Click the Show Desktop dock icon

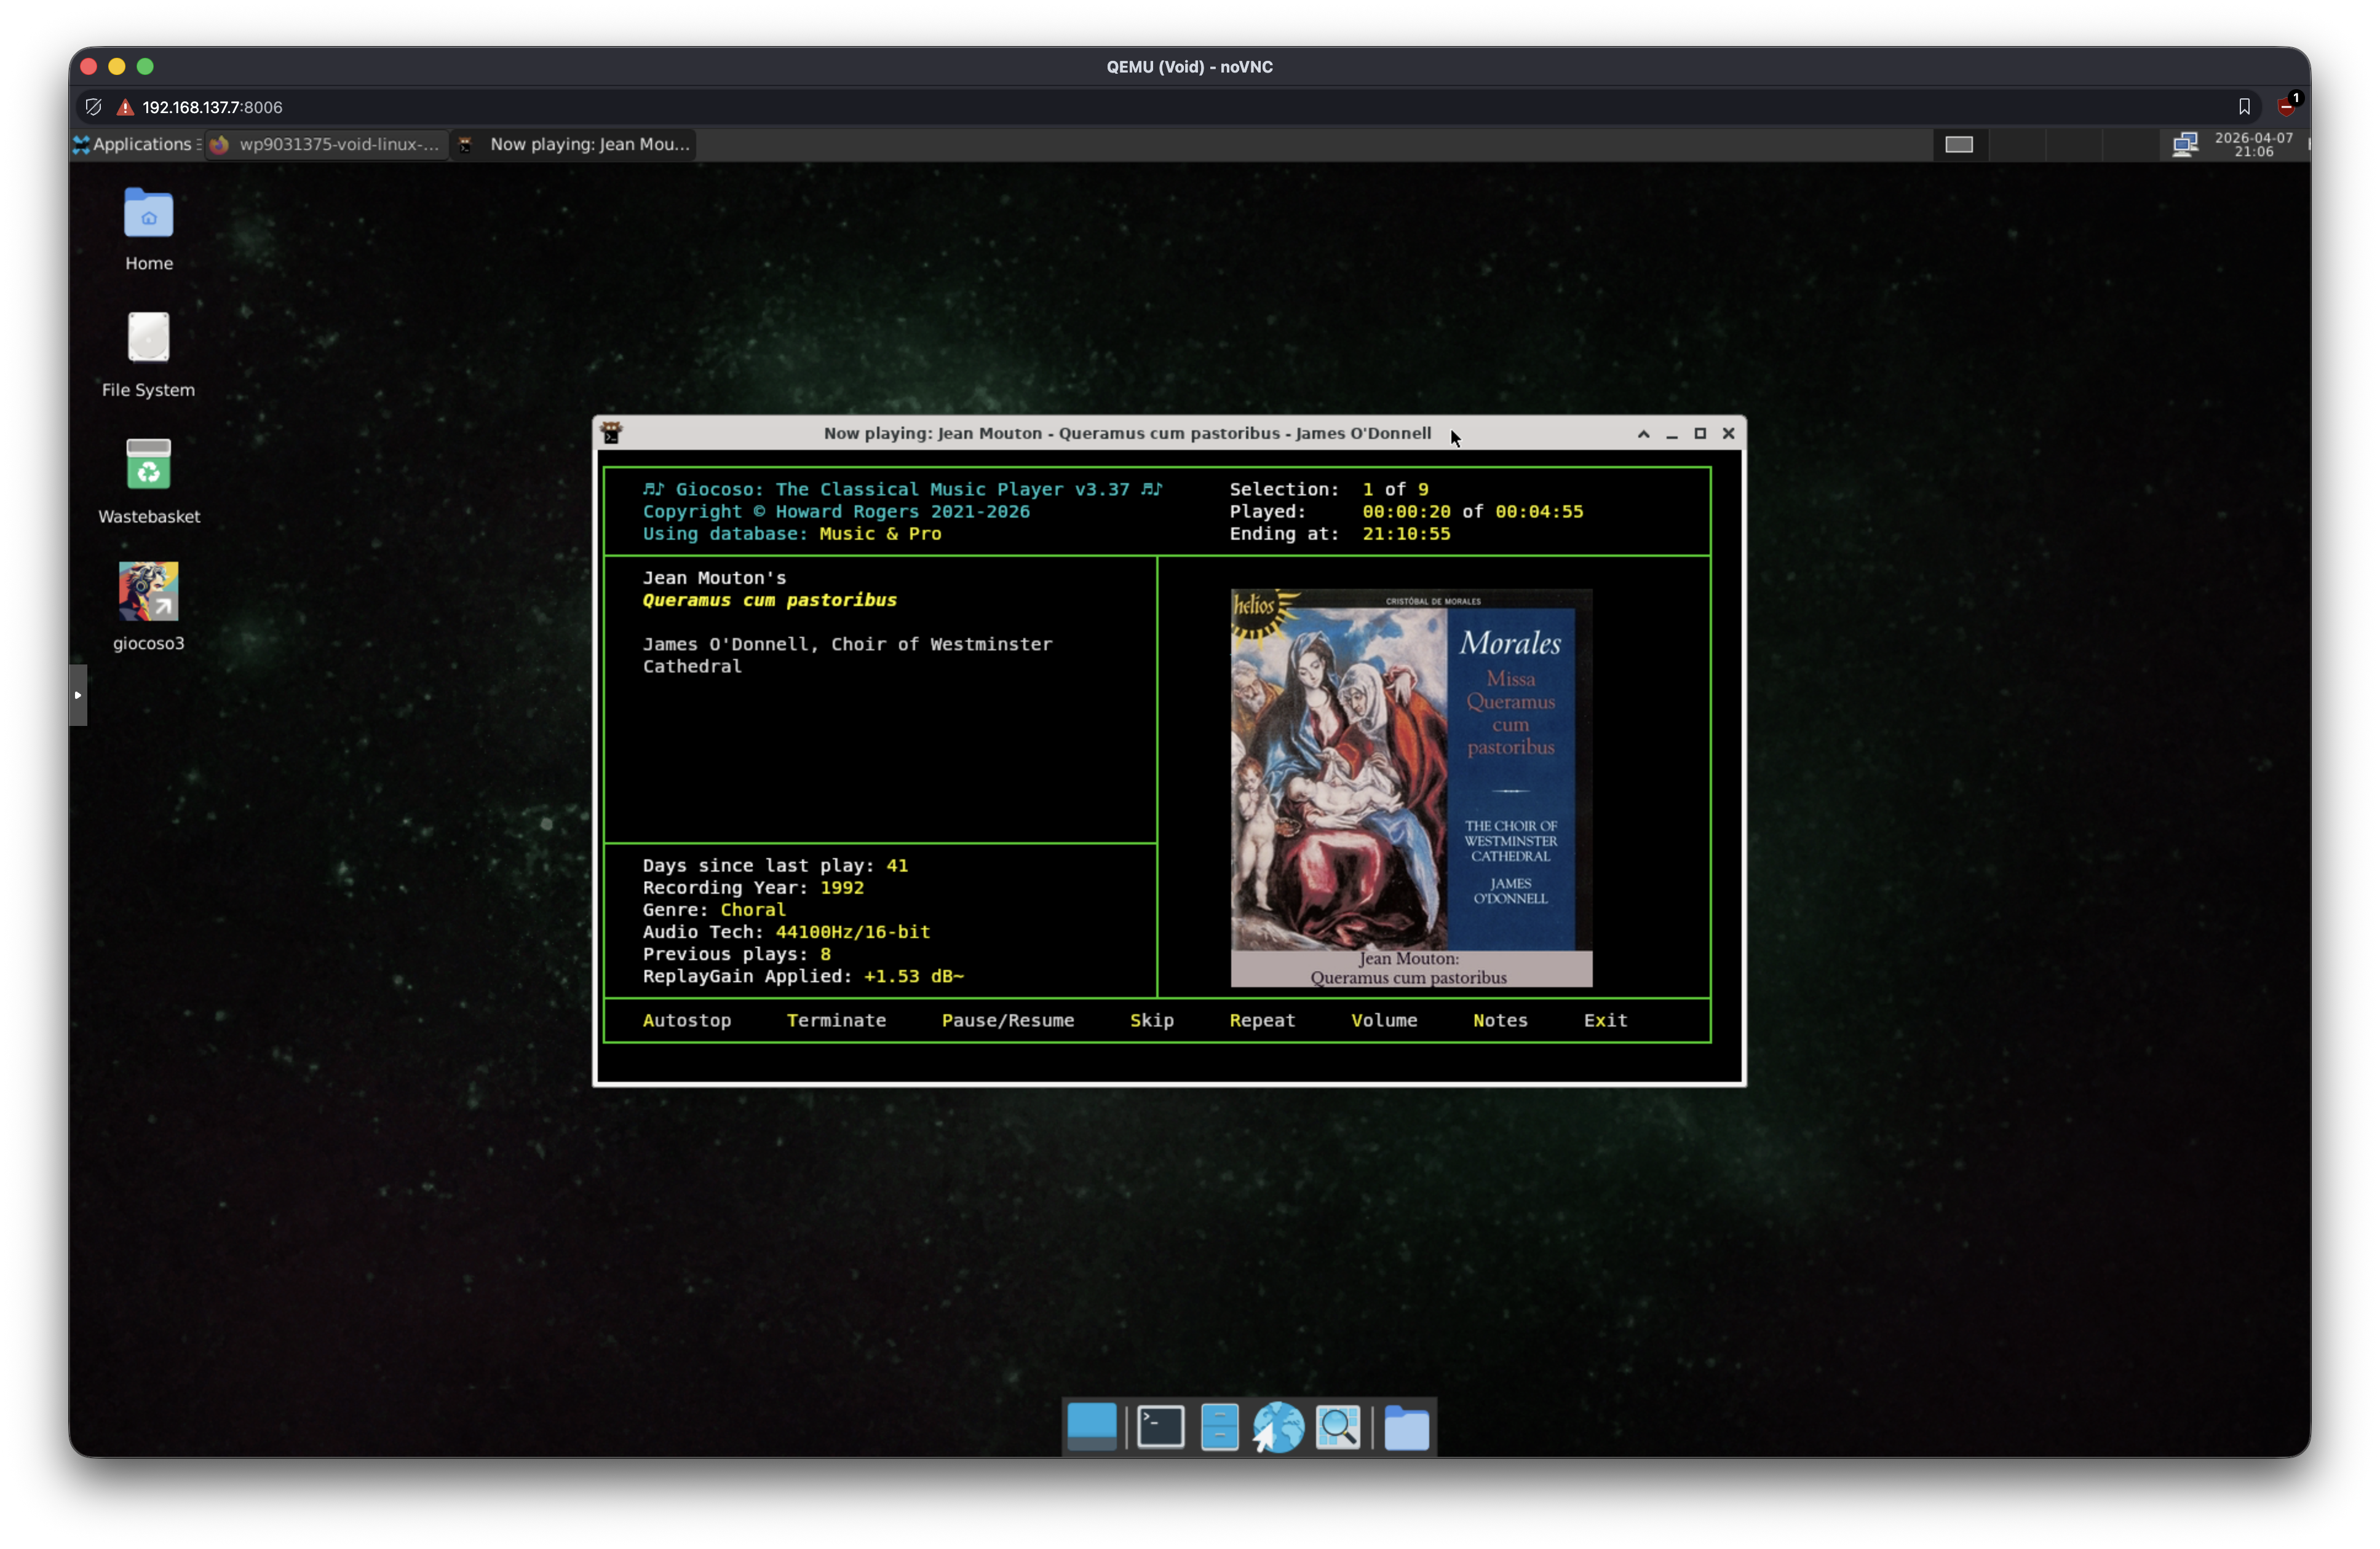[x=1091, y=1426]
